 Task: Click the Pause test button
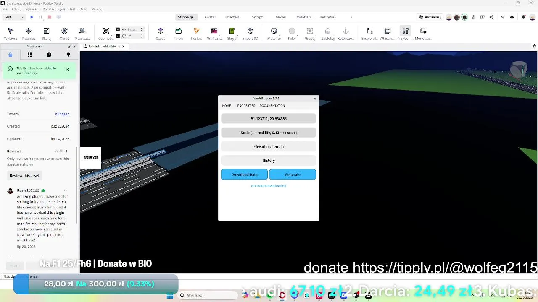coord(41,17)
